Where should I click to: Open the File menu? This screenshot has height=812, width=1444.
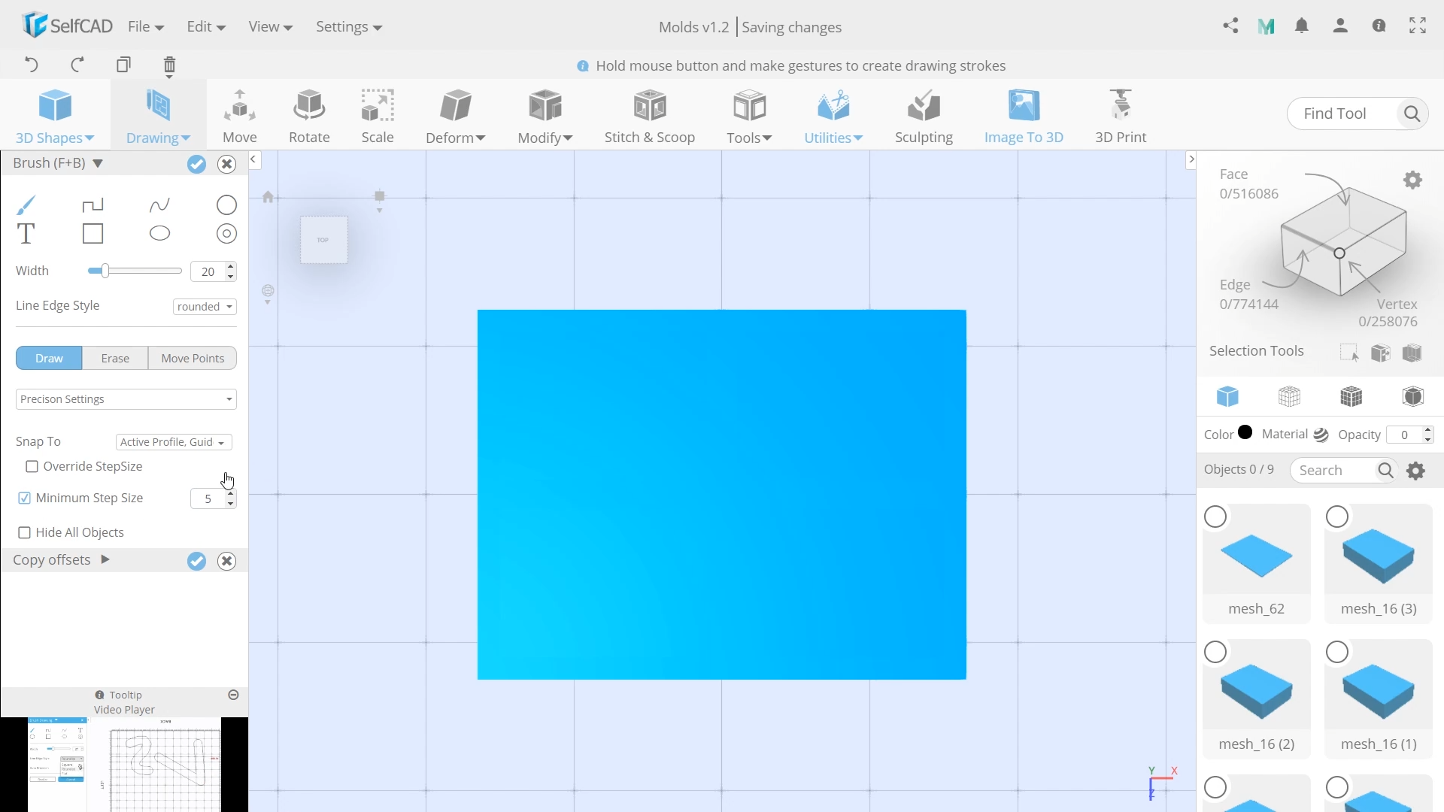(146, 26)
